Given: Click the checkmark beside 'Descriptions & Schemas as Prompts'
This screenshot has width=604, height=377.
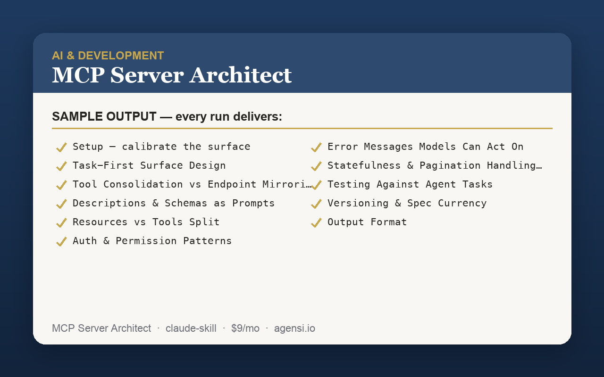Looking at the screenshot, I should 61,204.
